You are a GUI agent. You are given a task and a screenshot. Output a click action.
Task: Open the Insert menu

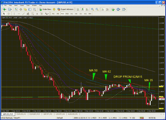tap(16, 5)
